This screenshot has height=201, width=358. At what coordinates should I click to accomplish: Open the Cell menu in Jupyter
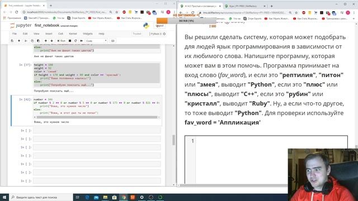coord(60,33)
